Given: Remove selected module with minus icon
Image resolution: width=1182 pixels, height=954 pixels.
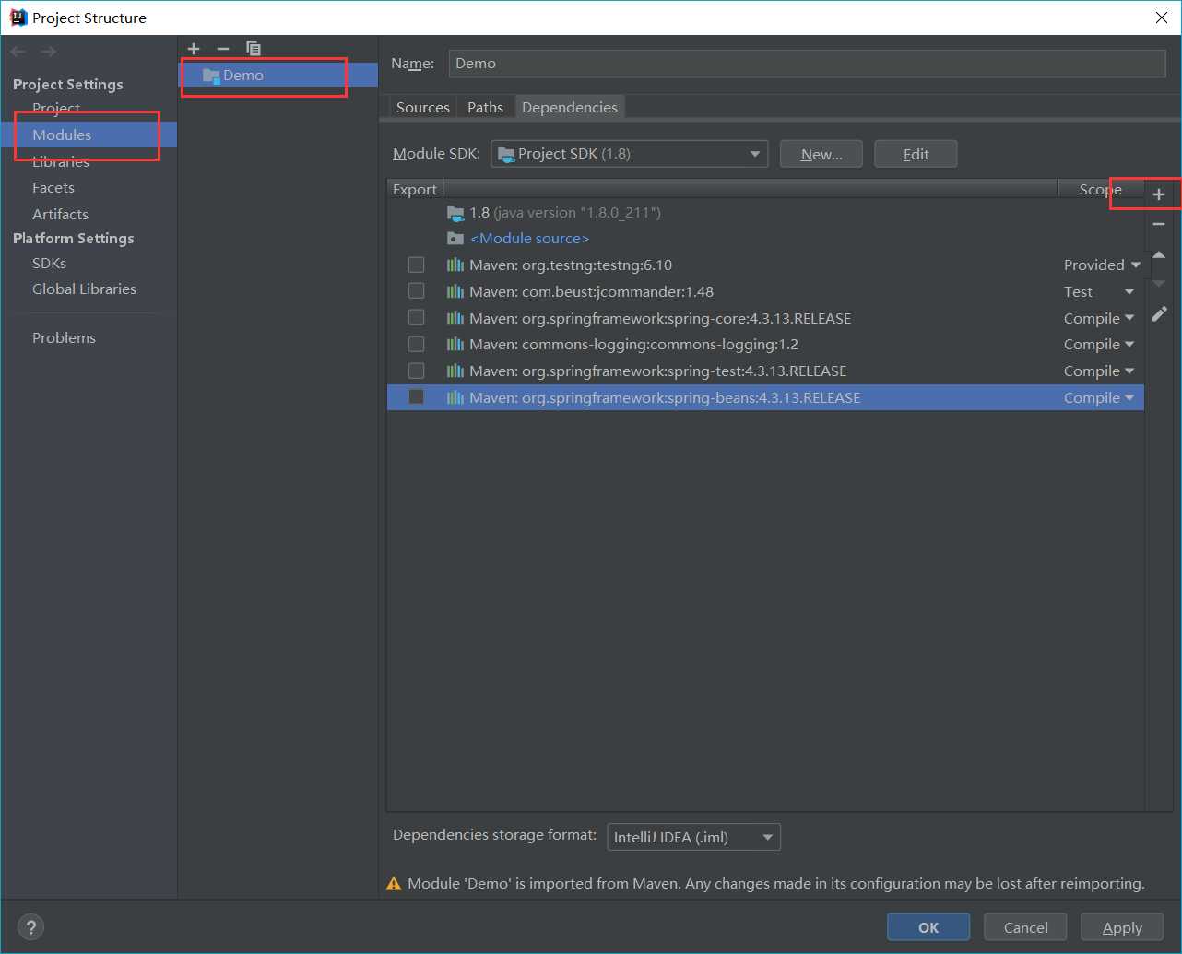Looking at the screenshot, I should tap(223, 48).
